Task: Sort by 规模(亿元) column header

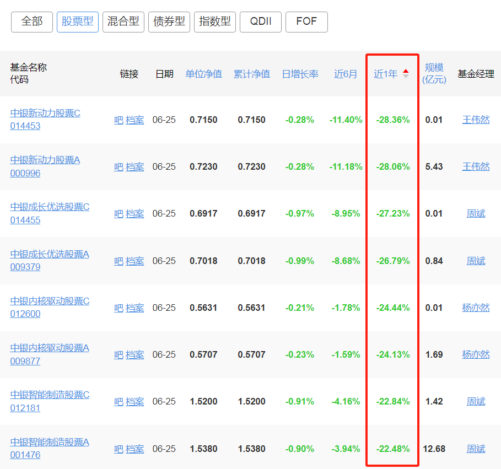Action: tap(434, 73)
